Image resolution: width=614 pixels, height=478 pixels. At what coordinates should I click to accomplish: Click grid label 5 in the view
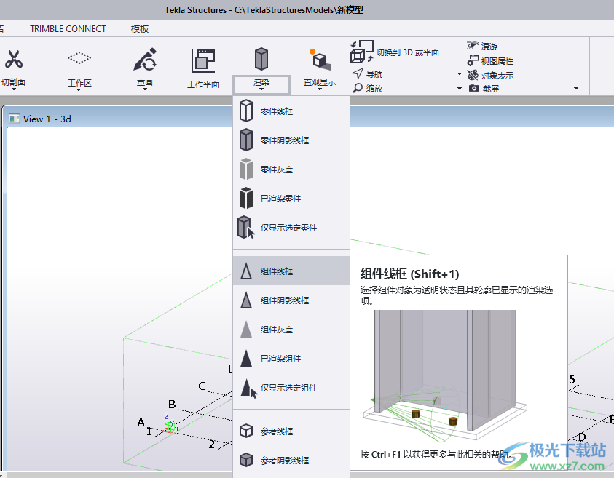click(572, 380)
